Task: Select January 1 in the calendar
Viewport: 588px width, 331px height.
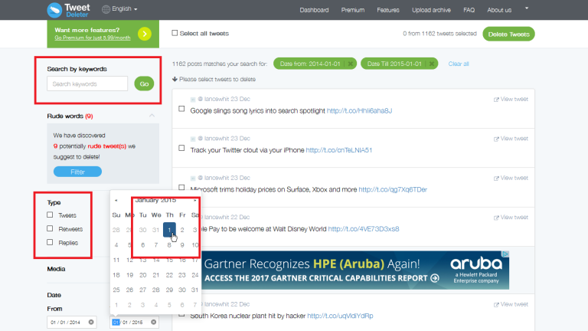Action: tap(169, 230)
